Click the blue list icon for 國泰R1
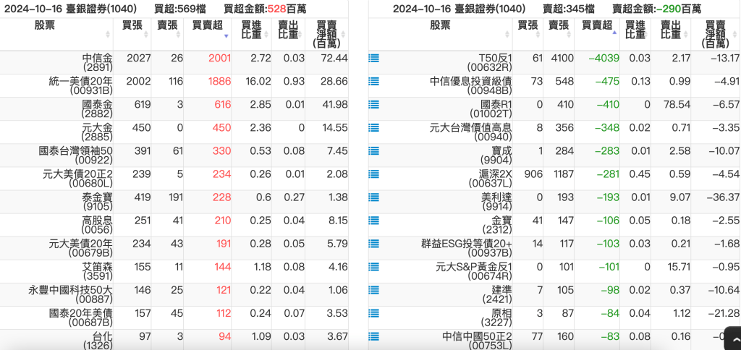 pyautogui.click(x=373, y=104)
